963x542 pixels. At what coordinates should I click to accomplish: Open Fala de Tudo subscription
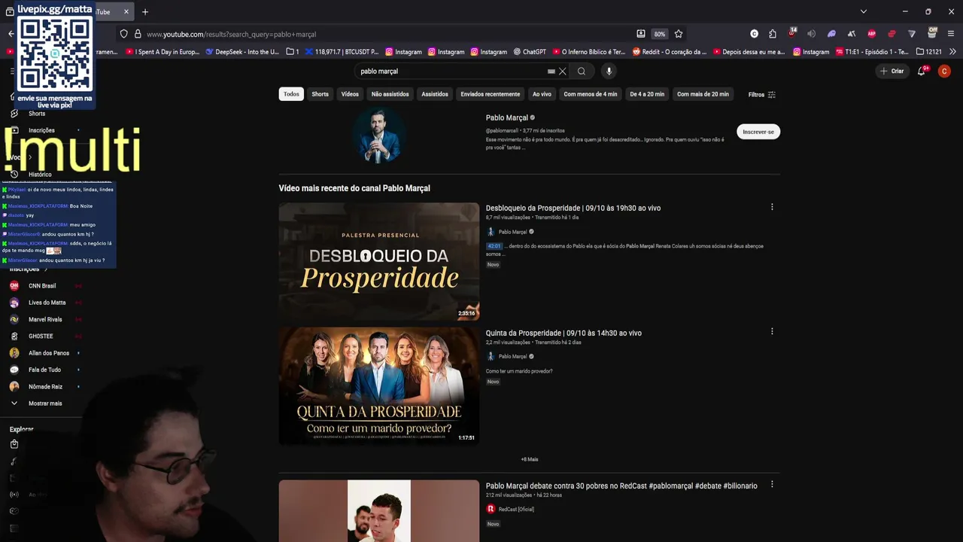tap(44, 370)
